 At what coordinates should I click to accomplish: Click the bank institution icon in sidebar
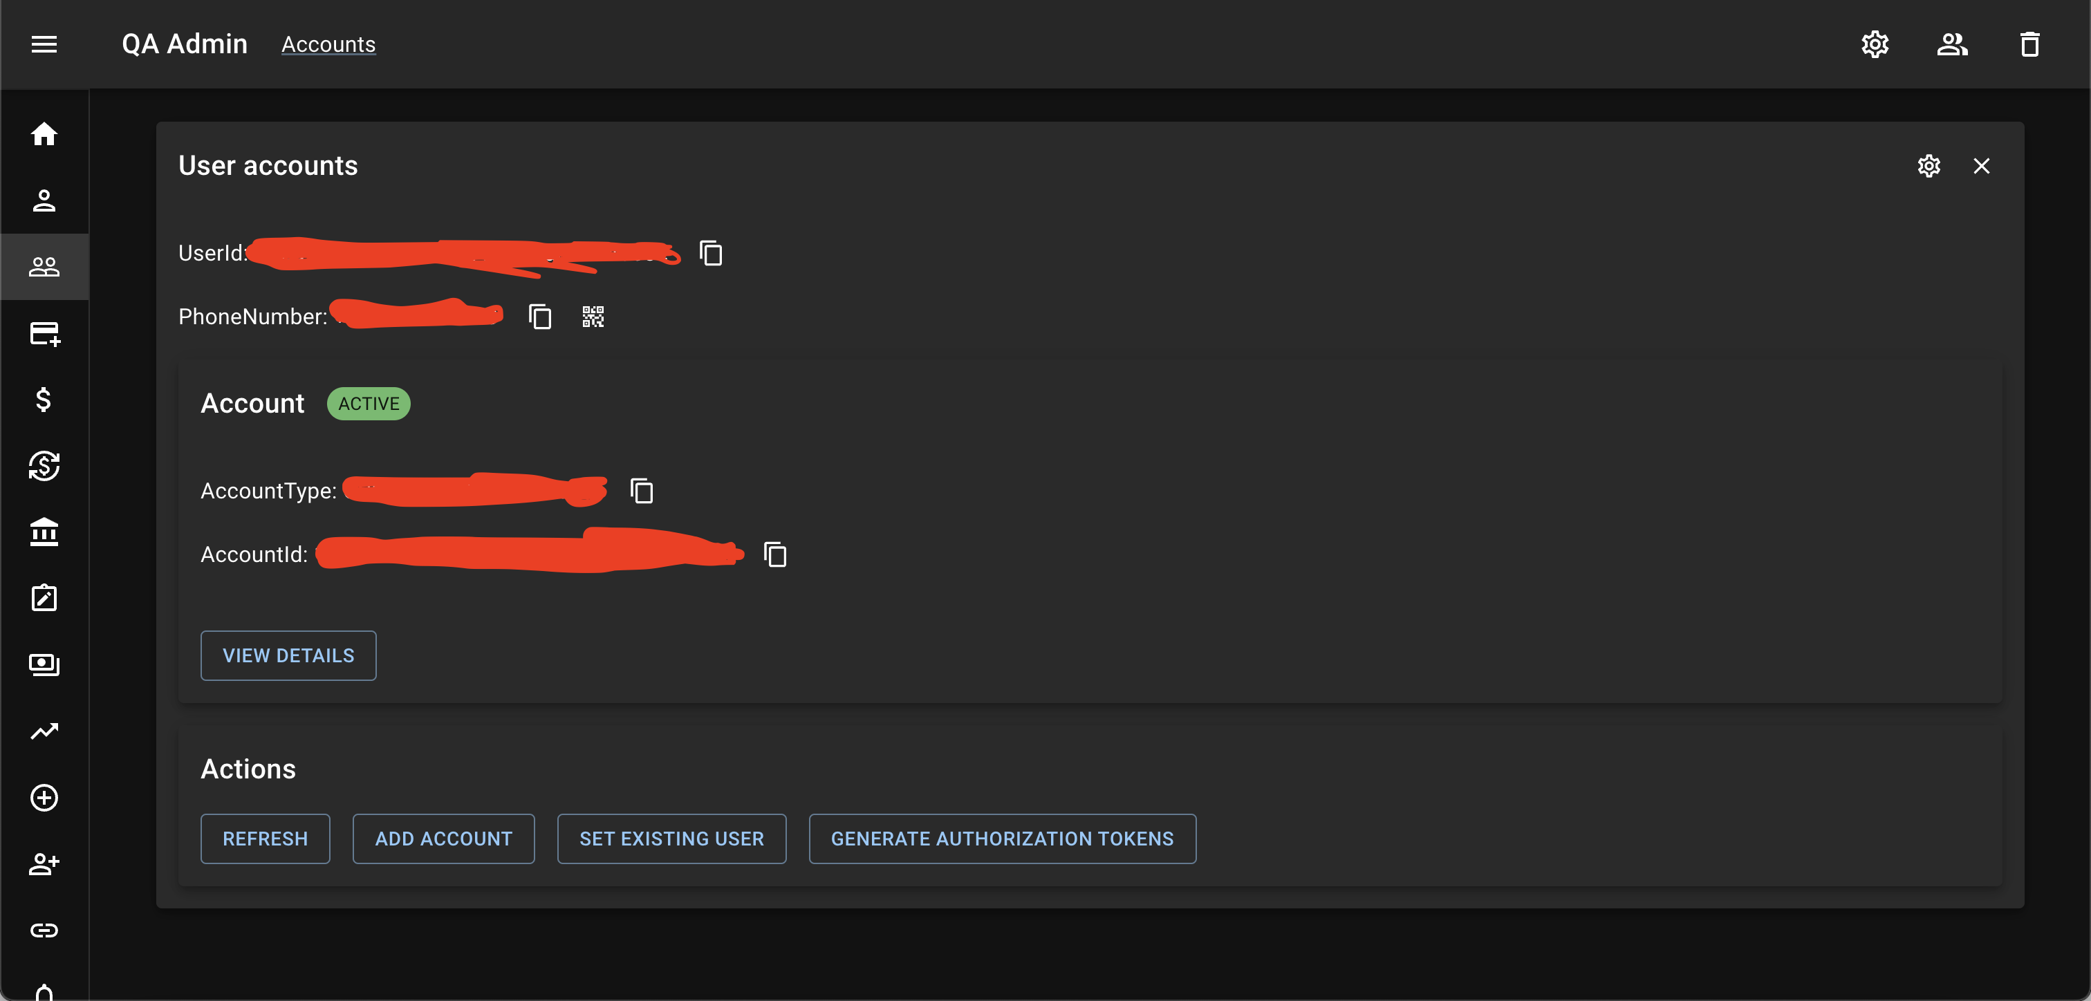(x=44, y=532)
